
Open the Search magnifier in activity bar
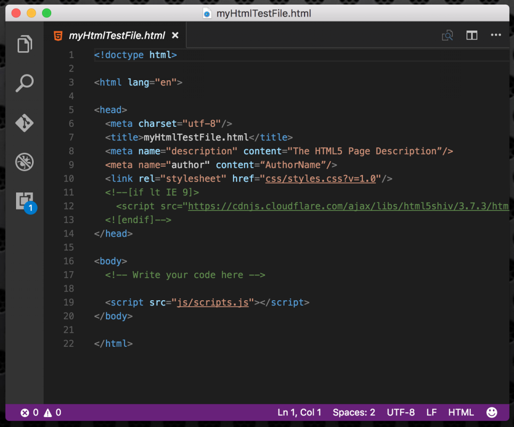(25, 83)
